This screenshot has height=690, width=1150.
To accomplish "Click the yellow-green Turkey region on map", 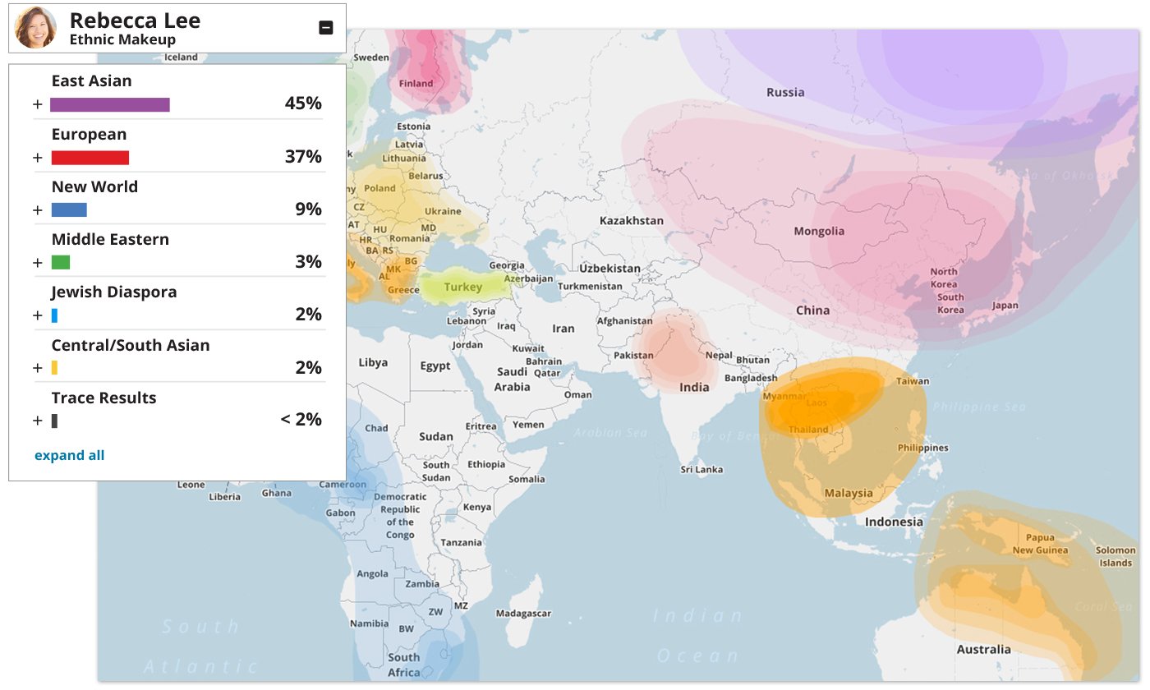I will pyautogui.click(x=462, y=287).
